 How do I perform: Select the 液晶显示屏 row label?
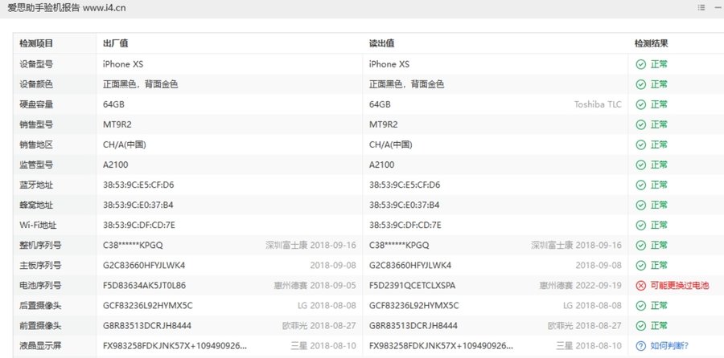pyautogui.click(x=40, y=346)
